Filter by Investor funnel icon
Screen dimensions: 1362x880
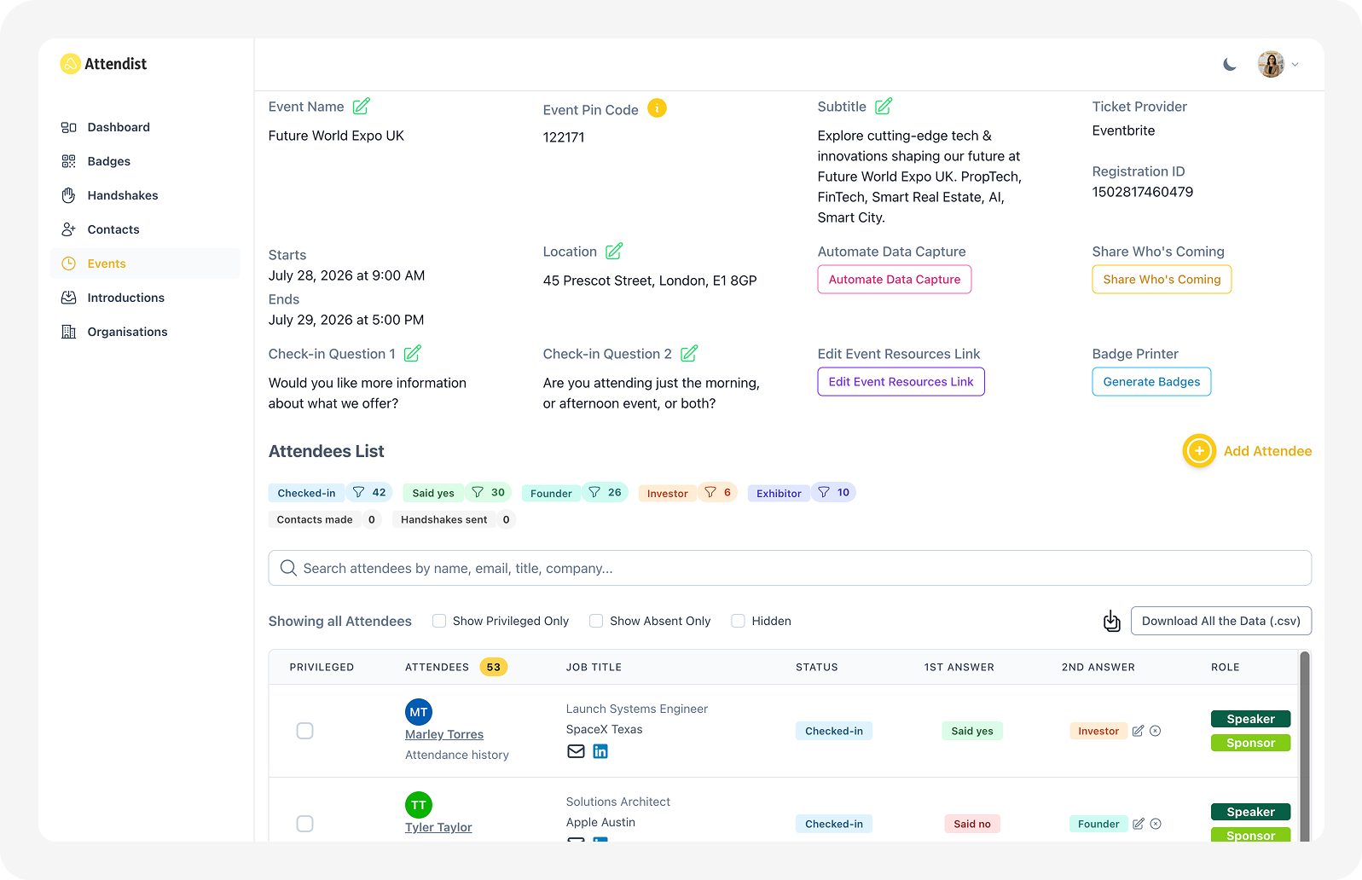710,493
